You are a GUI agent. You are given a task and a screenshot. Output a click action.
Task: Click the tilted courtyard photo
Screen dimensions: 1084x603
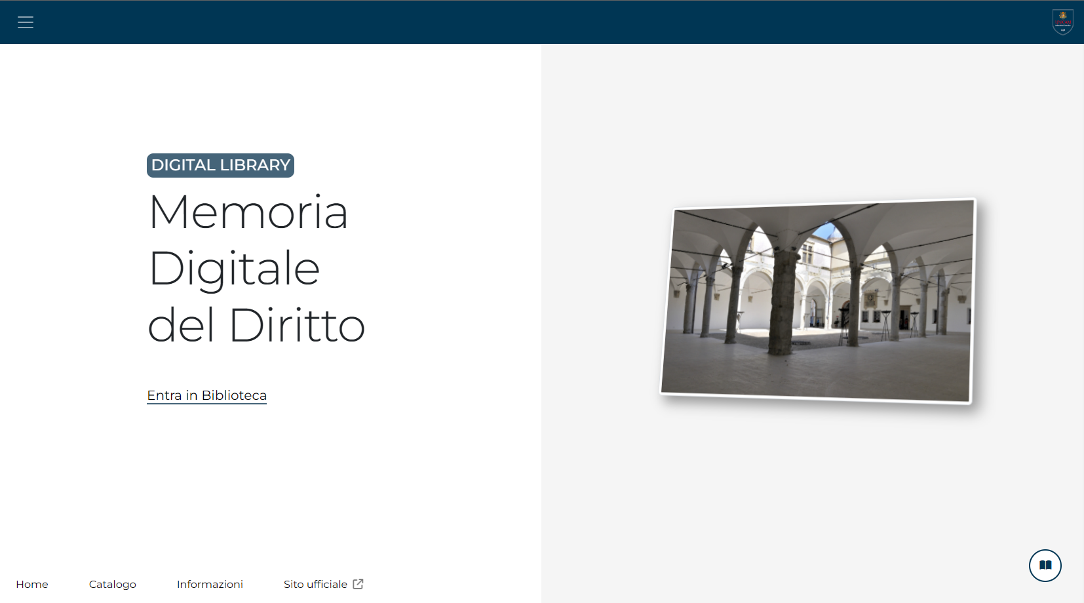817,300
